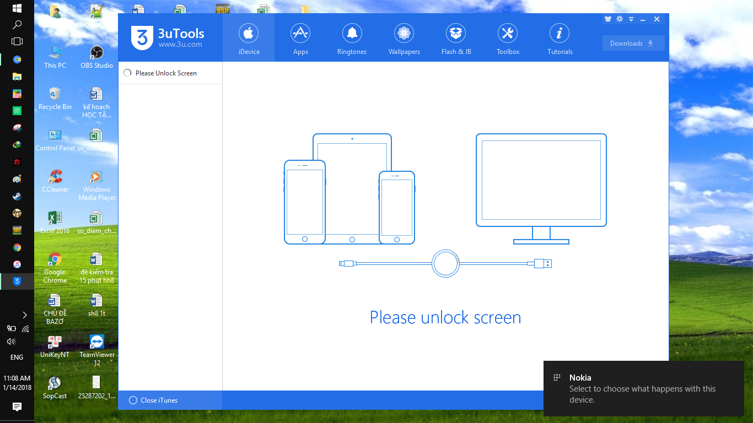
Task: Open the Toolbox section
Action: point(508,39)
